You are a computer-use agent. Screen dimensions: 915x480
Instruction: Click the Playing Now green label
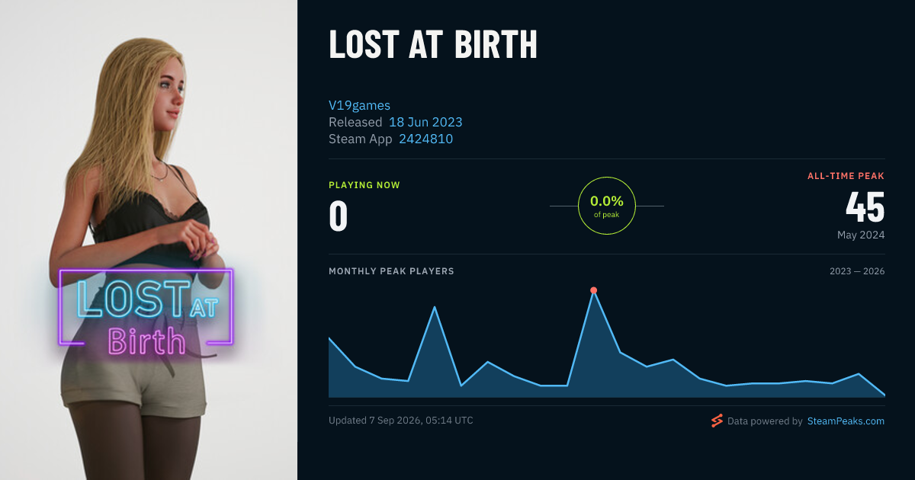click(x=364, y=185)
